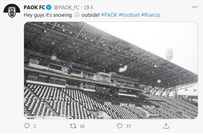The height and width of the screenshot is (135, 203).
Task: Open the tweet via the 19 λ timestamp
Action: coord(88,7)
